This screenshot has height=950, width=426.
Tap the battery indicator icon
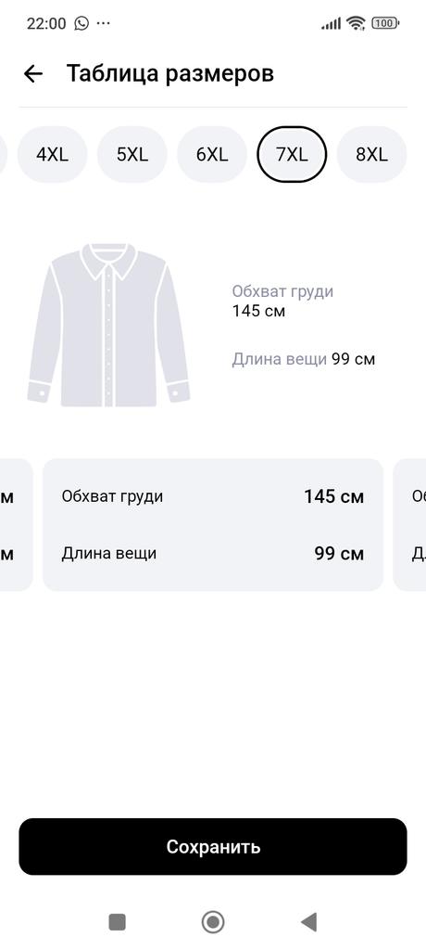[385, 23]
